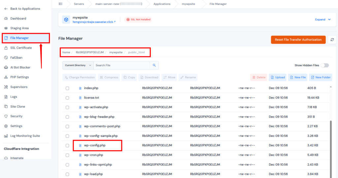
Task: Click the Fail2ban icon in sidebar
Action: (6, 57)
